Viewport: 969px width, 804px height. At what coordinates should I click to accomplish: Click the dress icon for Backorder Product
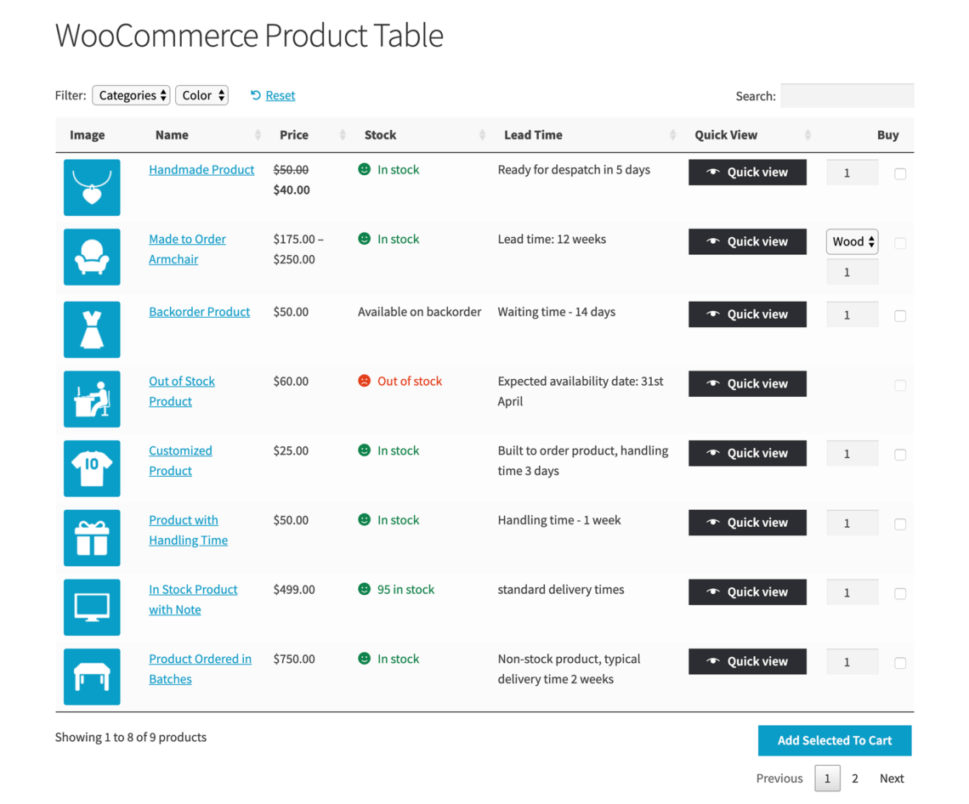[92, 330]
